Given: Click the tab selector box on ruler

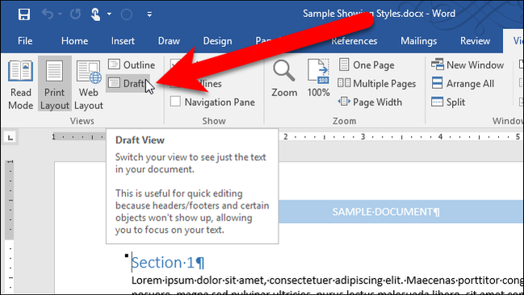Looking at the screenshot, I should [10, 137].
